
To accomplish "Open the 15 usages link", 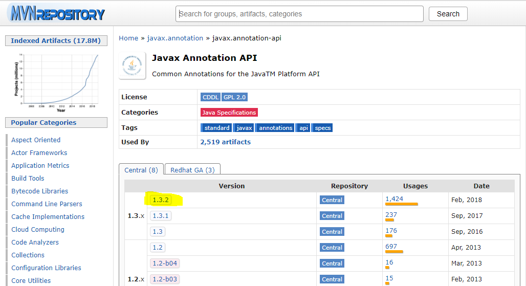I will [389, 278].
